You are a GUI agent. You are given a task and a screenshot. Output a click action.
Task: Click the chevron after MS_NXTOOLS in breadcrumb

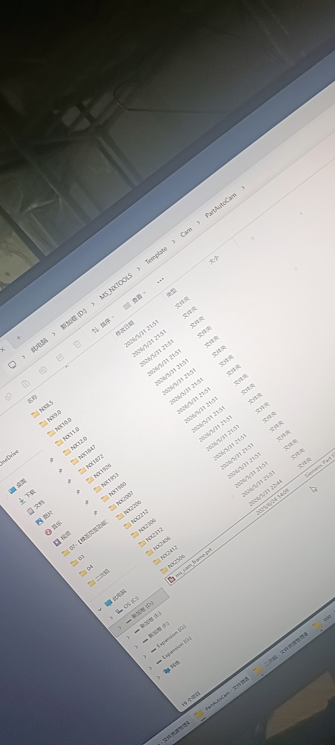[138, 269]
